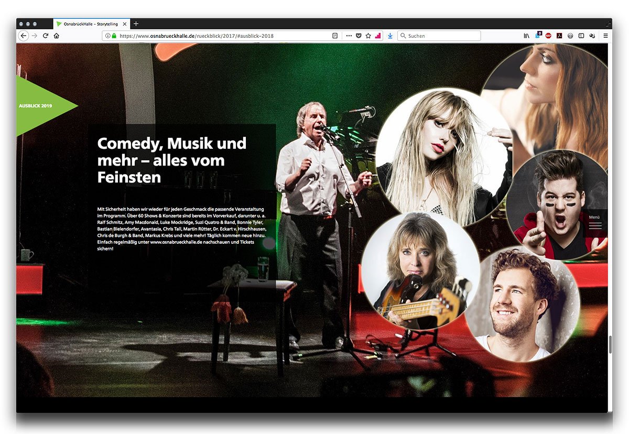Open the Firefox hamburger application menu
The width and height of the screenshot is (629, 434).
click(605, 36)
